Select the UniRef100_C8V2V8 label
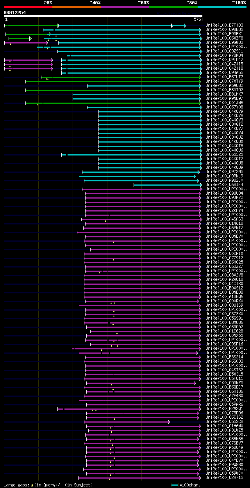This screenshot has height=488, width=250. [224, 275]
